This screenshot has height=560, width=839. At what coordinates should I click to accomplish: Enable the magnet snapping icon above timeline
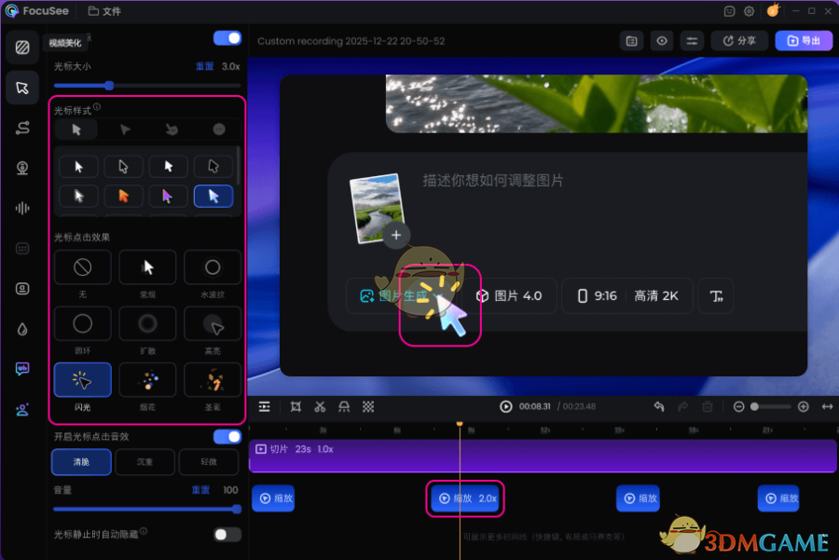[x=345, y=406]
